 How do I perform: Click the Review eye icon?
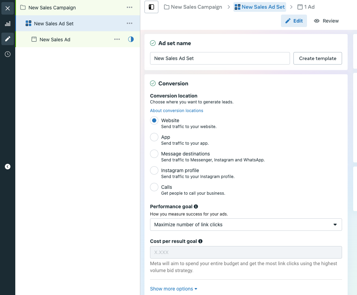[x=317, y=21]
